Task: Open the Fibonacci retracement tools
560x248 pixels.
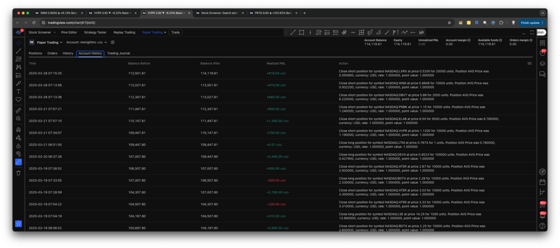Action: (x=18, y=59)
